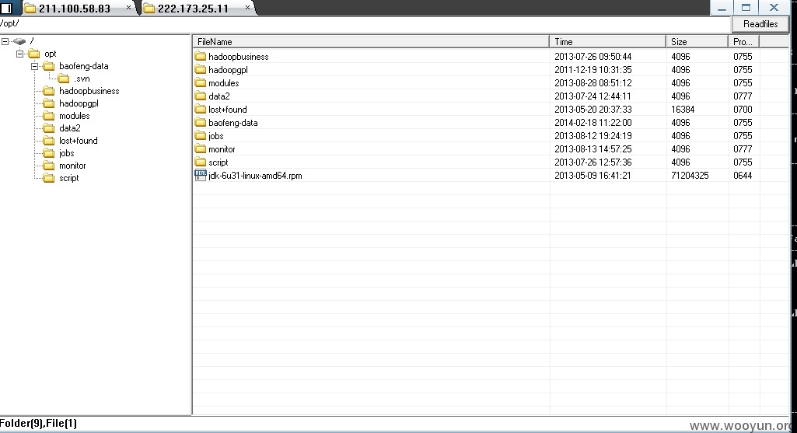797x433 pixels.
Task: Click the /opt/ path input field
Action: (x=365, y=24)
